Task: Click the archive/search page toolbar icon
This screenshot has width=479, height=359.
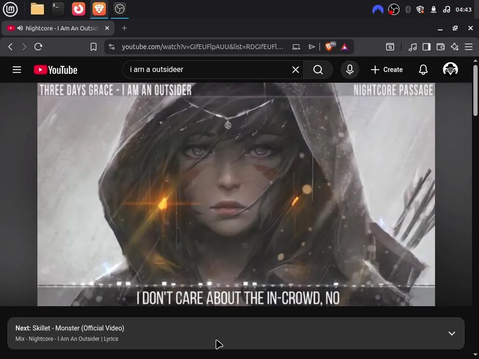Action: [390, 47]
